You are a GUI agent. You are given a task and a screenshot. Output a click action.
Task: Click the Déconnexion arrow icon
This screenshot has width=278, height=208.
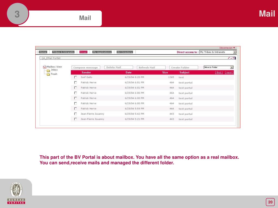(234, 48)
